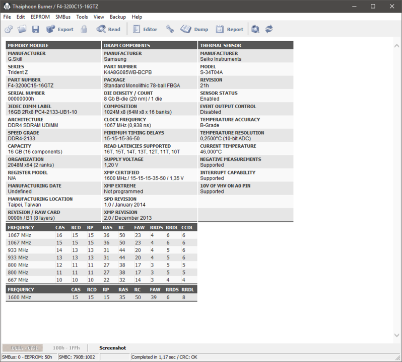Click the Dump toolbar button
402x362 pixels.
tap(194, 29)
